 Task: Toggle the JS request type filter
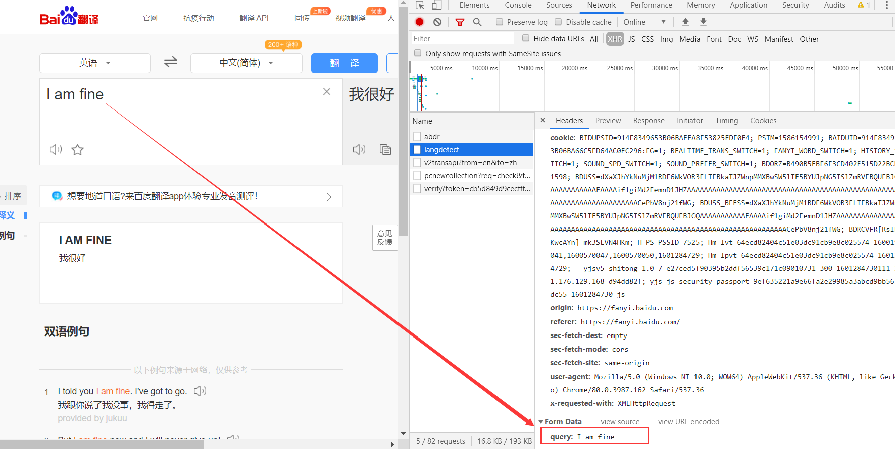pyautogui.click(x=632, y=39)
